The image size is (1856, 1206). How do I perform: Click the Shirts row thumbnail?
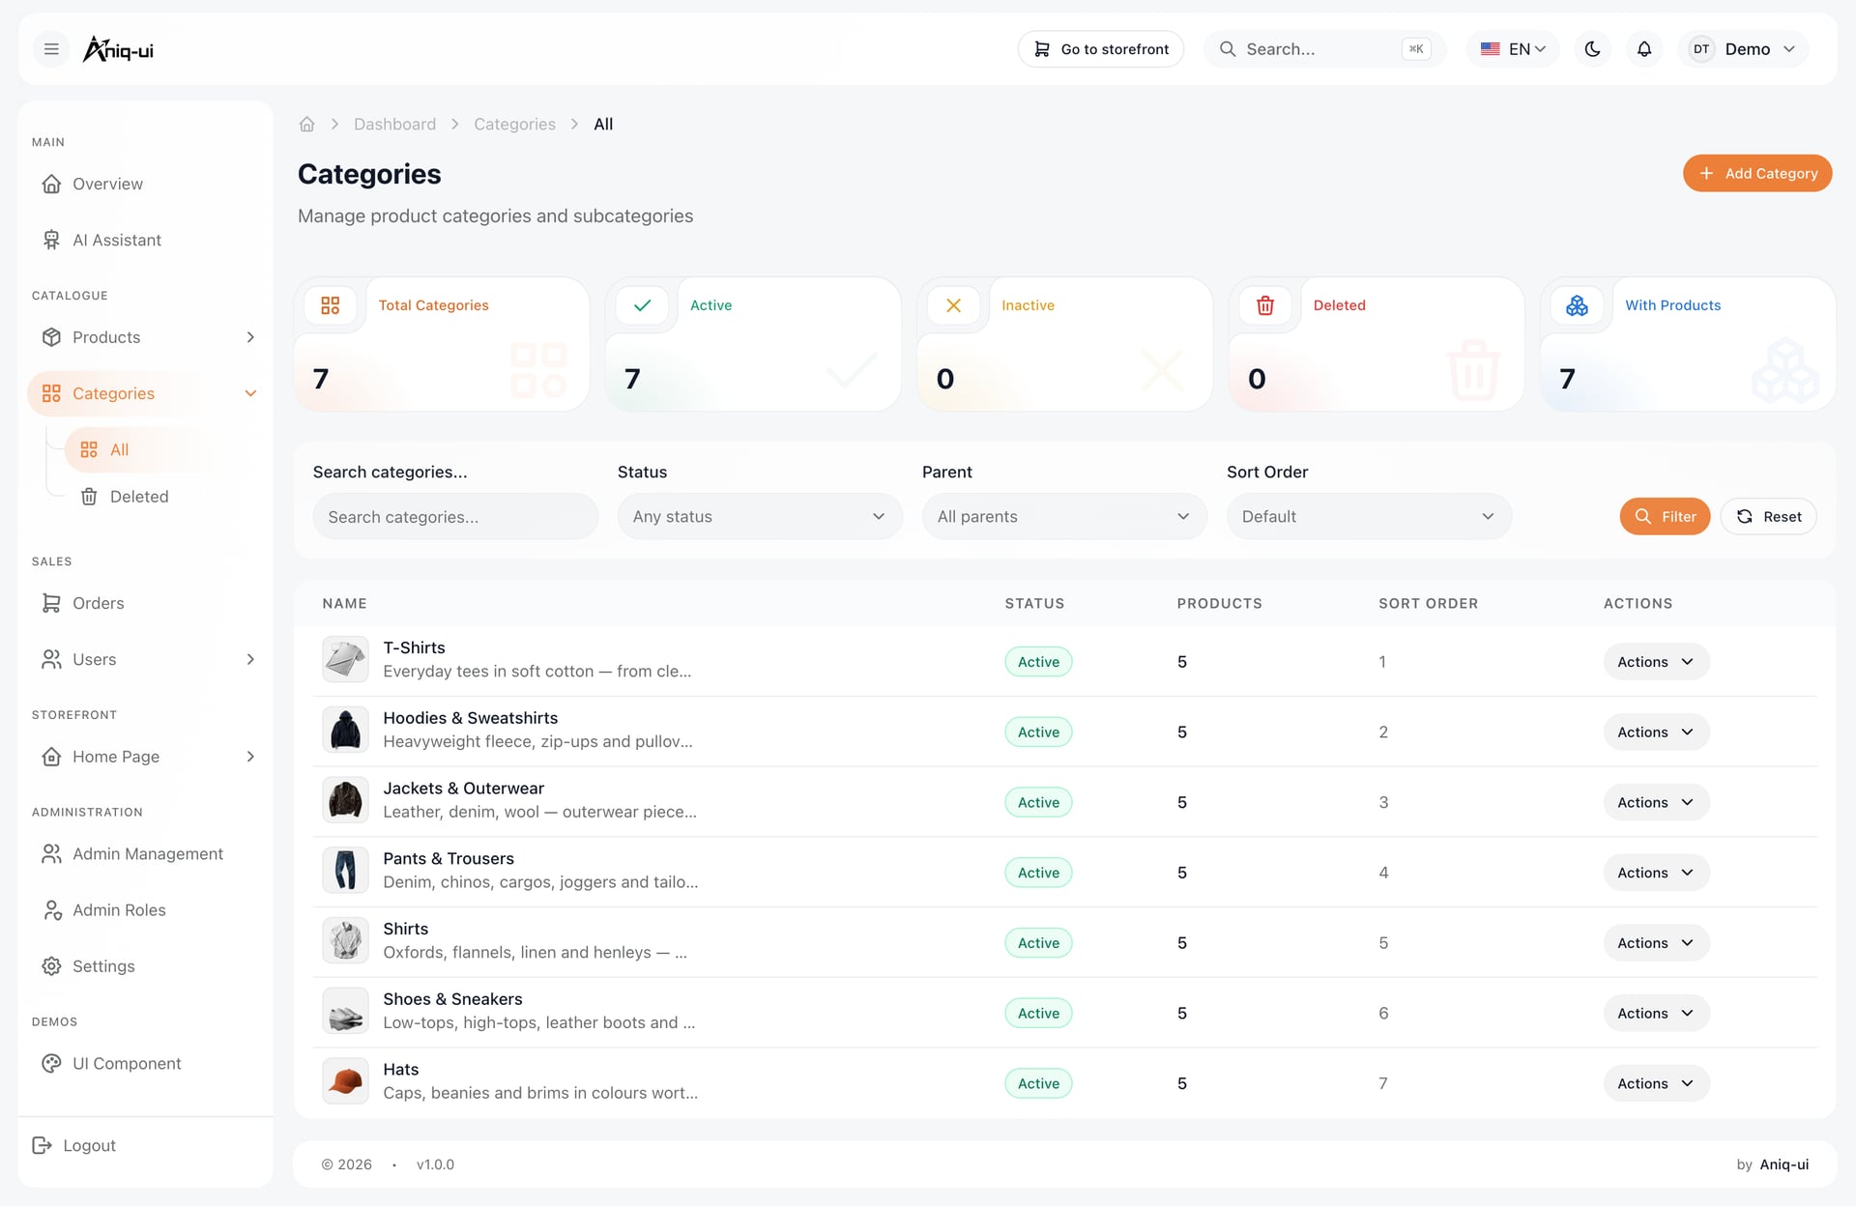click(x=345, y=942)
